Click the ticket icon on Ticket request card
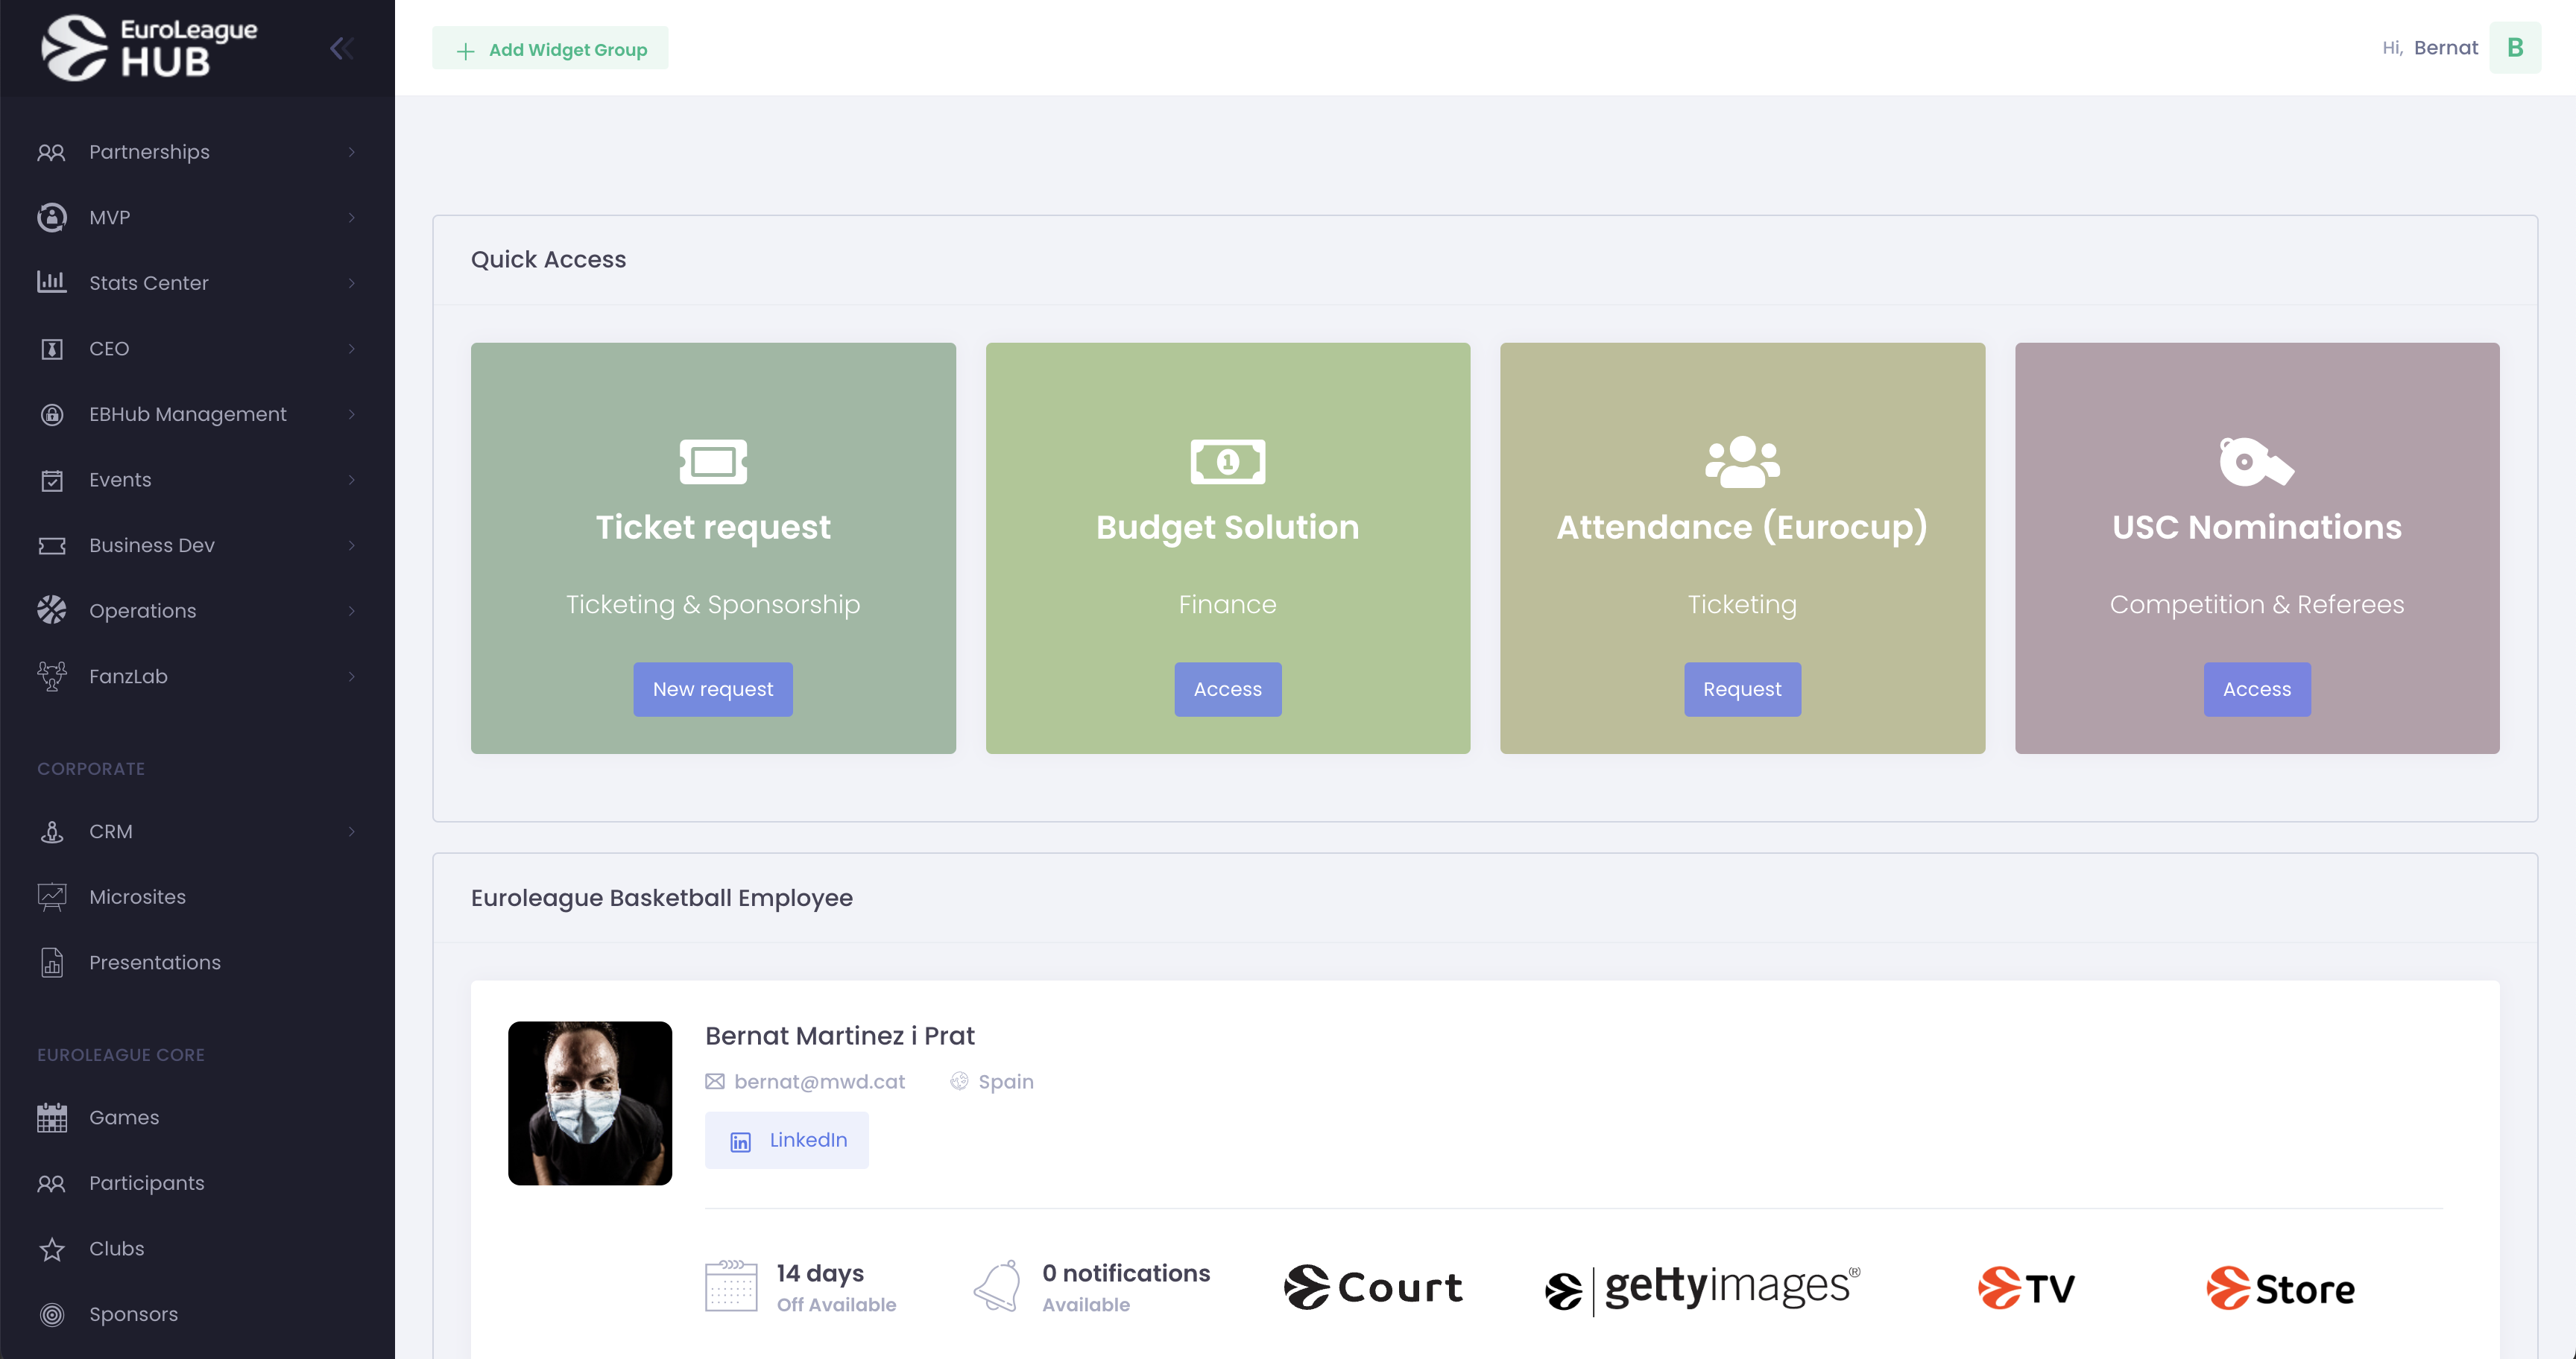 (713, 462)
